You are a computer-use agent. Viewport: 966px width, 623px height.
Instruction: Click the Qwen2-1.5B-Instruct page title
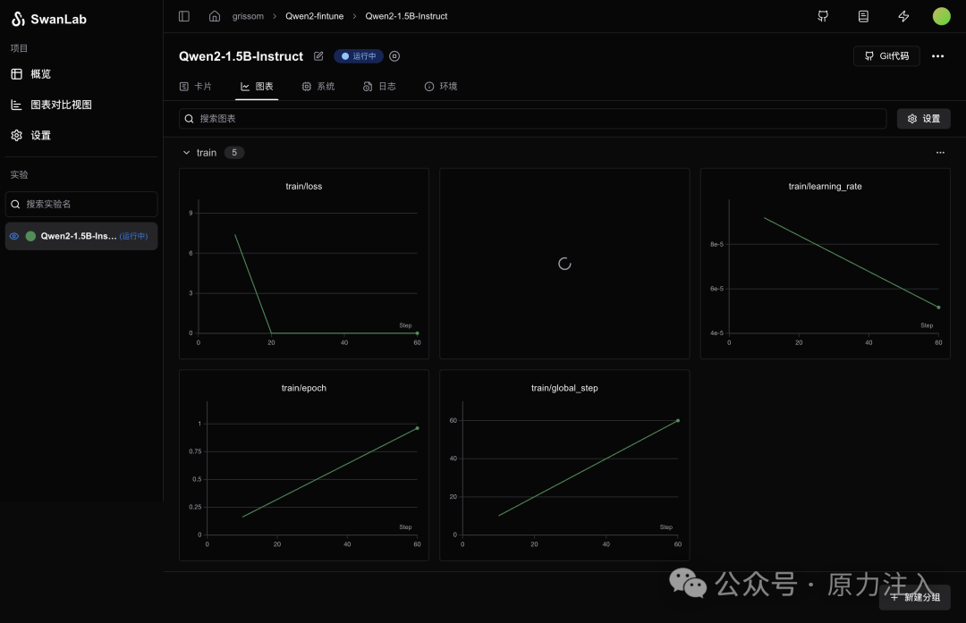[x=241, y=56]
